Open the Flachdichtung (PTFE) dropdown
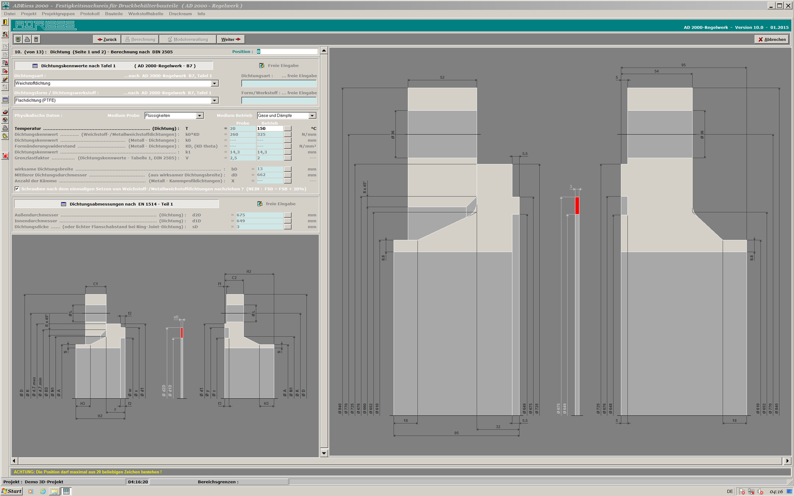 pyautogui.click(x=214, y=101)
